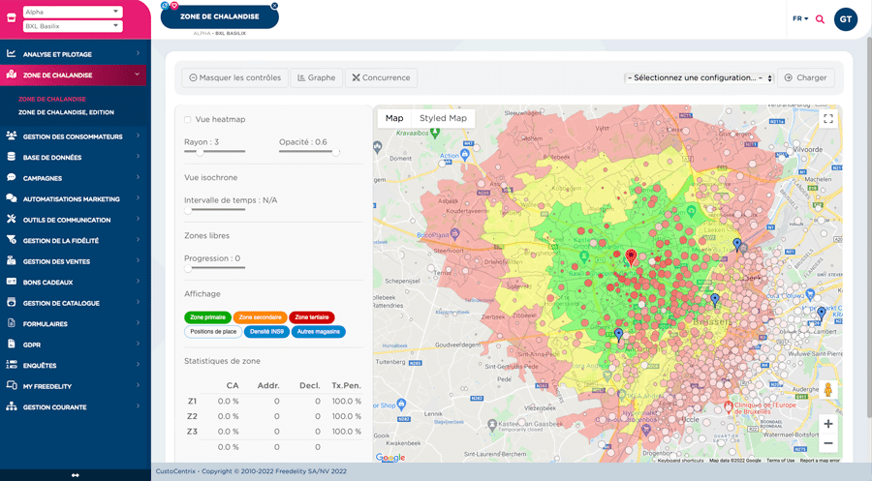
Task: Toggle the Zone secondaire display pill
Action: pos(259,317)
